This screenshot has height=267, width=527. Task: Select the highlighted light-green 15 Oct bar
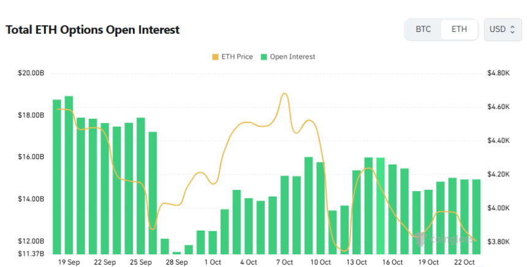tap(381, 206)
